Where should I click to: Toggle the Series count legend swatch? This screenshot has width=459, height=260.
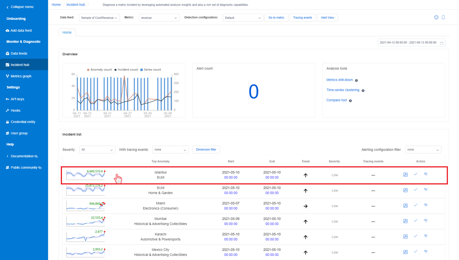point(141,70)
